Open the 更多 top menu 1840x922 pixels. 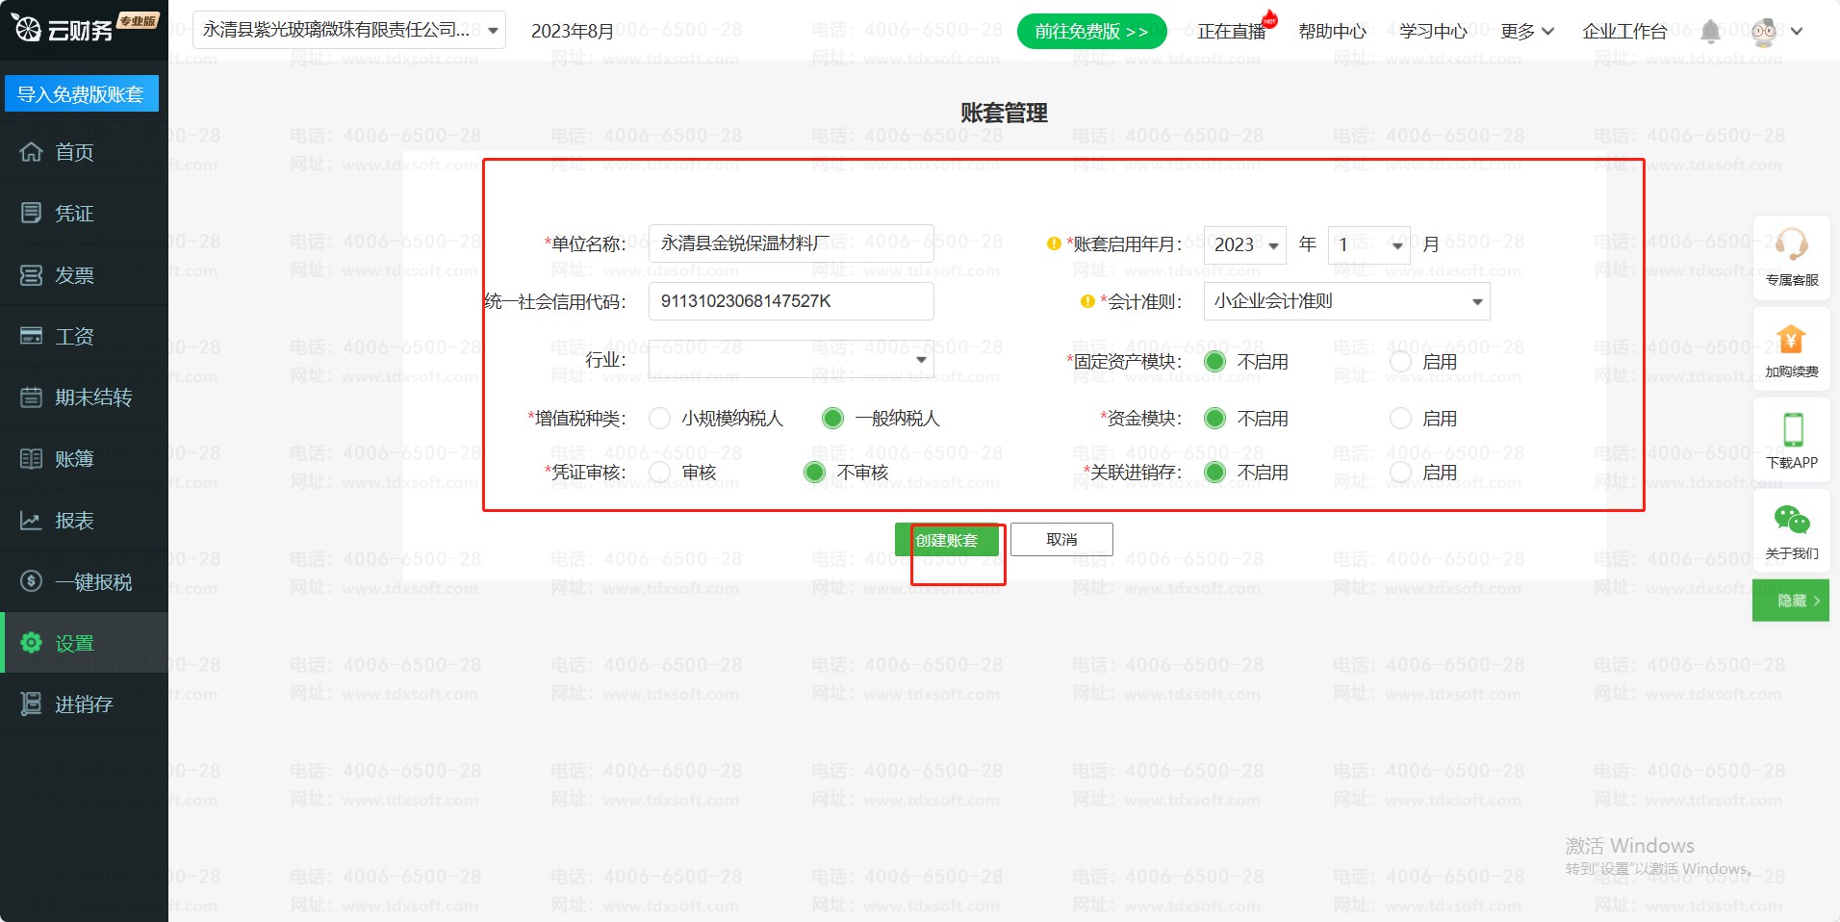click(x=1526, y=32)
